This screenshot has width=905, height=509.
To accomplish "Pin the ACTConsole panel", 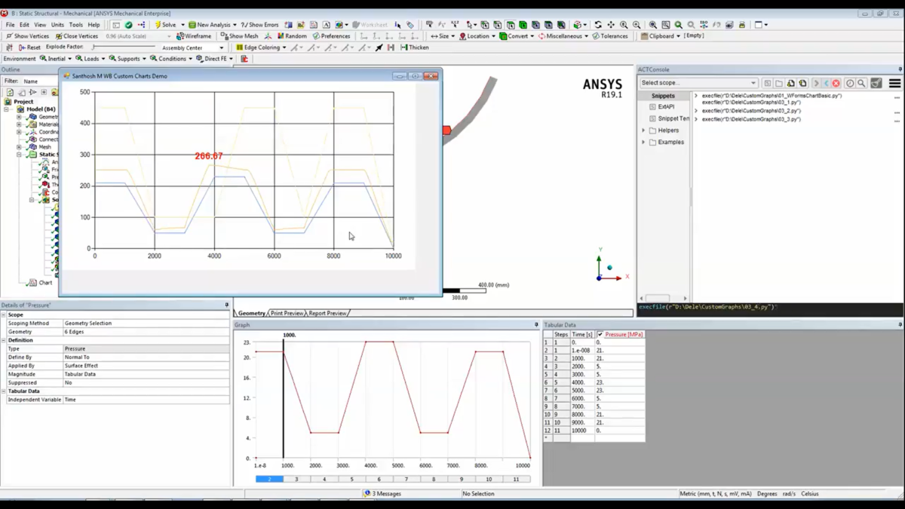I will [900, 69].
